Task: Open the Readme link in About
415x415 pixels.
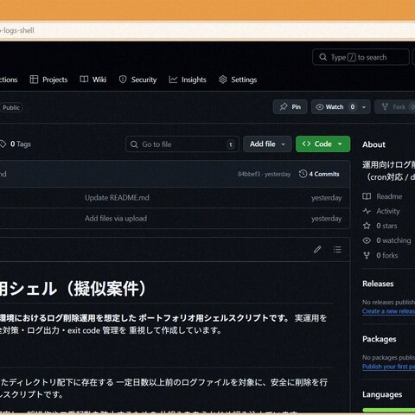Action: pos(389,196)
